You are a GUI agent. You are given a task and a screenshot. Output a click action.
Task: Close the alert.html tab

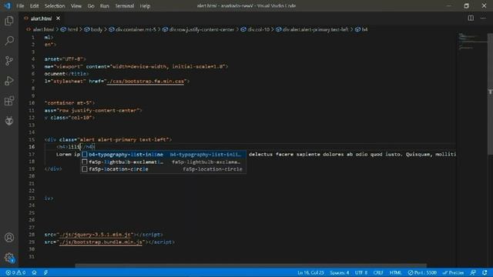(x=59, y=18)
